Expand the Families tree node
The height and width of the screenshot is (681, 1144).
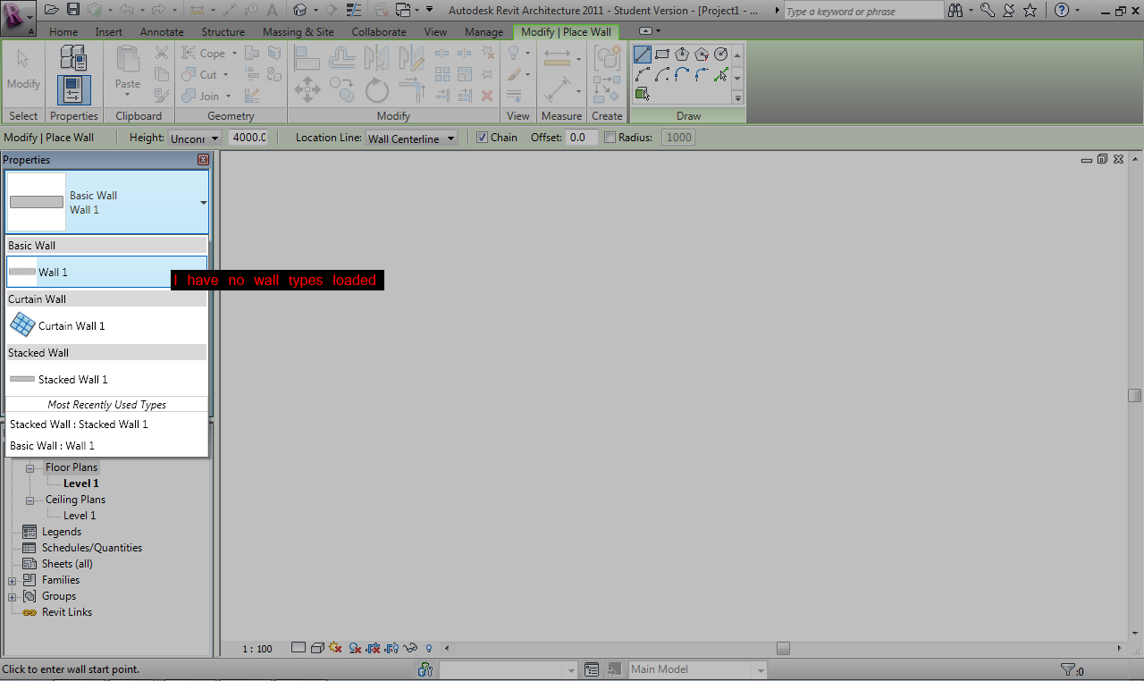(x=13, y=580)
